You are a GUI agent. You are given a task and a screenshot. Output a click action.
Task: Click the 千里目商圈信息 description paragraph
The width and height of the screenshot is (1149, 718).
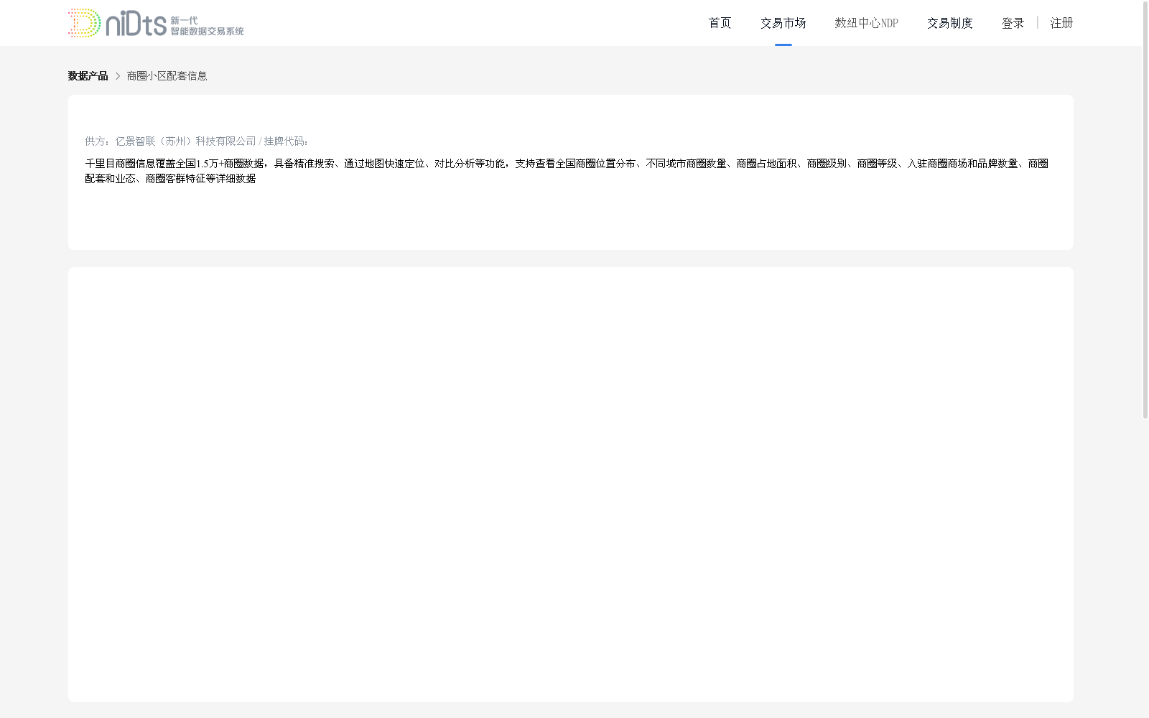(x=567, y=171)
